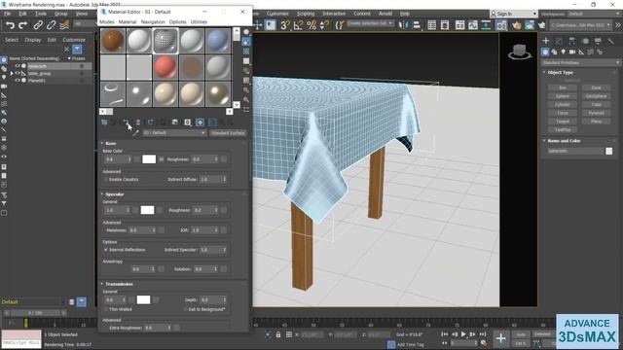The image size is (623, 350).
Task: Toggle the Angle Snap icon
Action: pos(298,25)
